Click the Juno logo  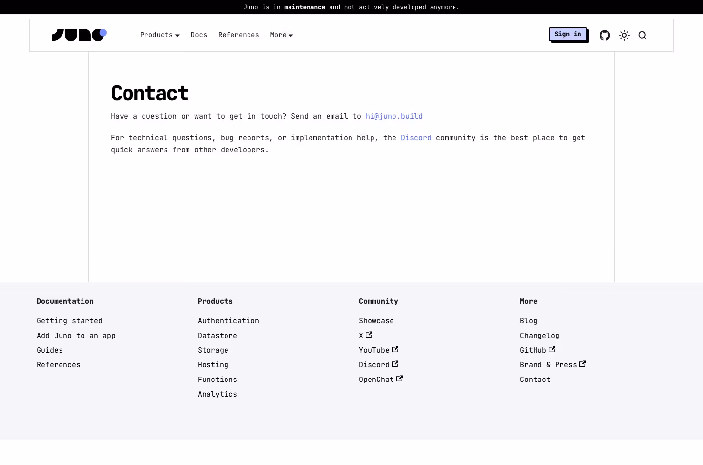click(x=79, y=35)
